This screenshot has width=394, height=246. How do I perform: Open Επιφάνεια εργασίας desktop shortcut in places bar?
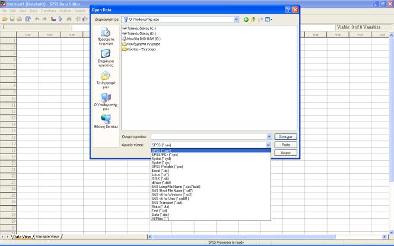[106, 58]
